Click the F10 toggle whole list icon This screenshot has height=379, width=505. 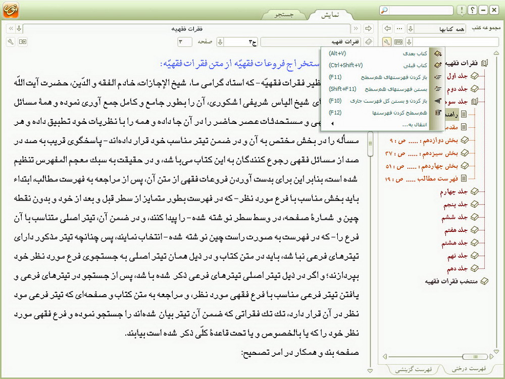(438, 101)
